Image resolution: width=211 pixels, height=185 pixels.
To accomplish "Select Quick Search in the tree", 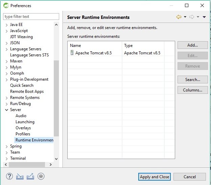I will 22,85.
